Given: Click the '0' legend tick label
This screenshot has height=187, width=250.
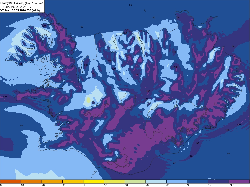Looking at the screenshot, I should [x=1, y=185].
